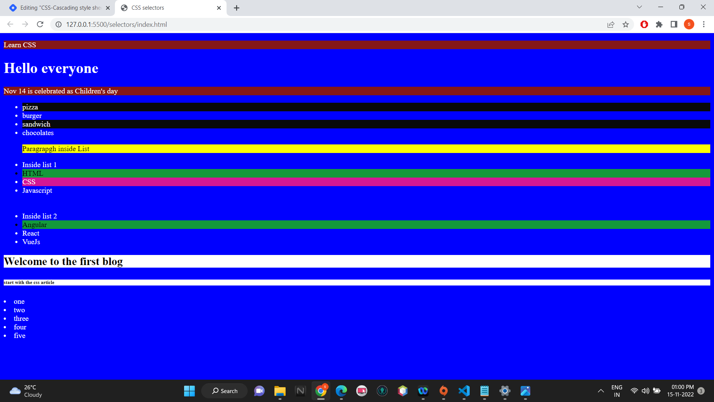This screenshot has height=402, width=714.
Task: Open Chrome three-dot menu
Action: 704,25
